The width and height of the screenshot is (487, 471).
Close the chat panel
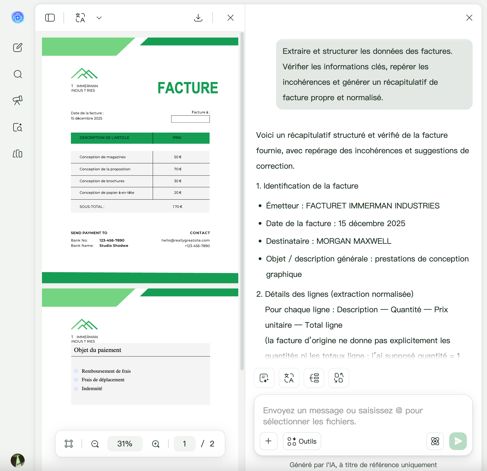469,18
